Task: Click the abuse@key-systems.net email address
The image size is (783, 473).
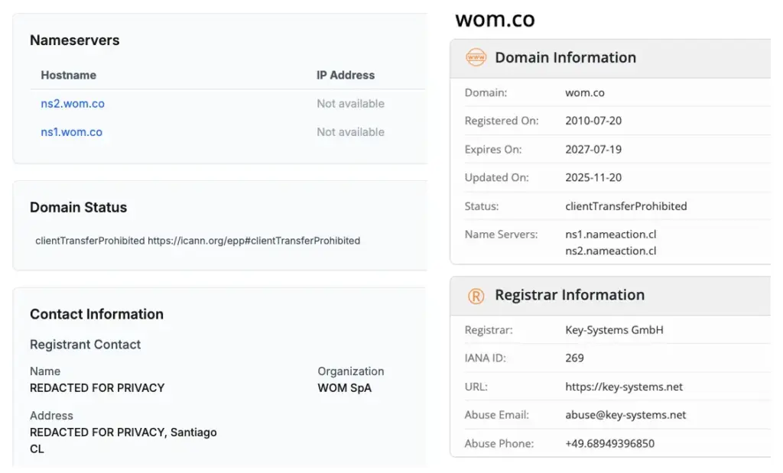Action: (x=625, y=415)
